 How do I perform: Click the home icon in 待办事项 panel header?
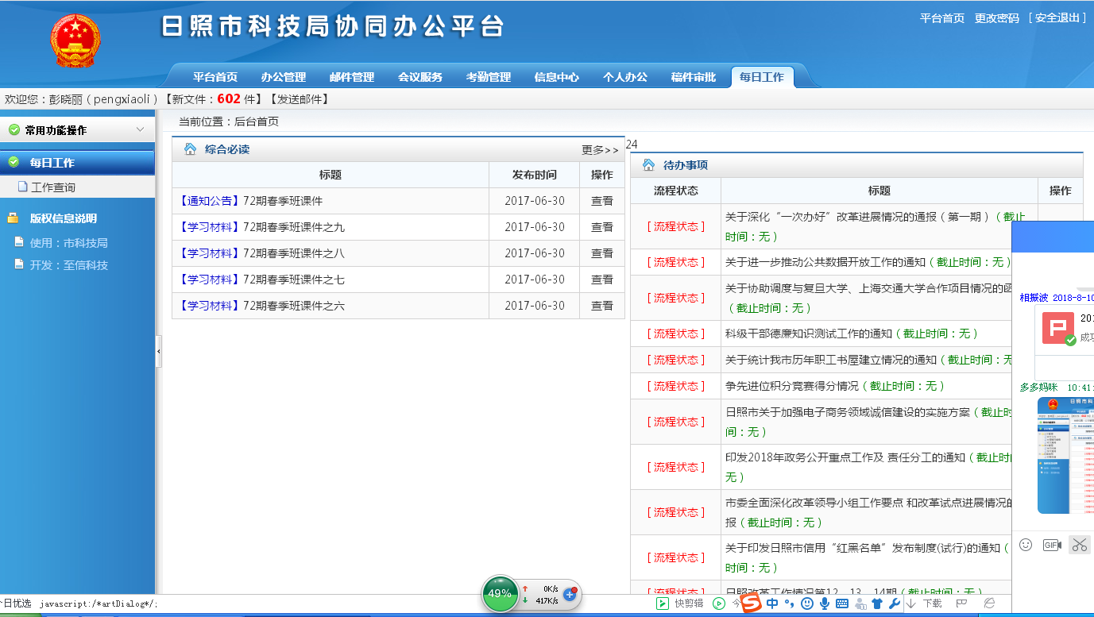648,164
